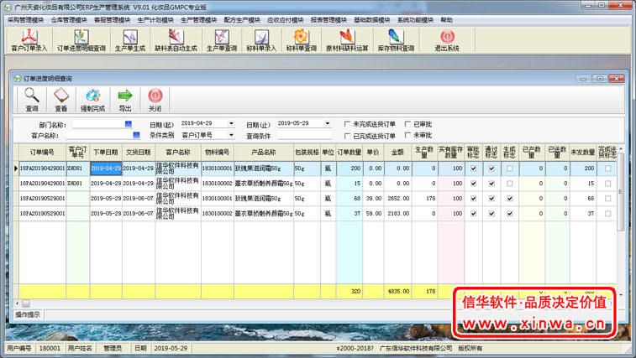Viewport: 636px width, 358px height.
Task: Open 客户订单录入 from main toolbar
Action: [x=29, y=40]
